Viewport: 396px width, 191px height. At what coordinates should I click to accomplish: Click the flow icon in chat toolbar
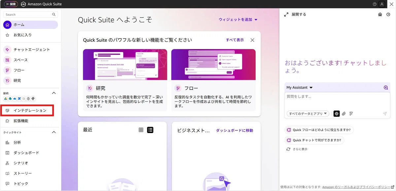[x=351, y=114]
